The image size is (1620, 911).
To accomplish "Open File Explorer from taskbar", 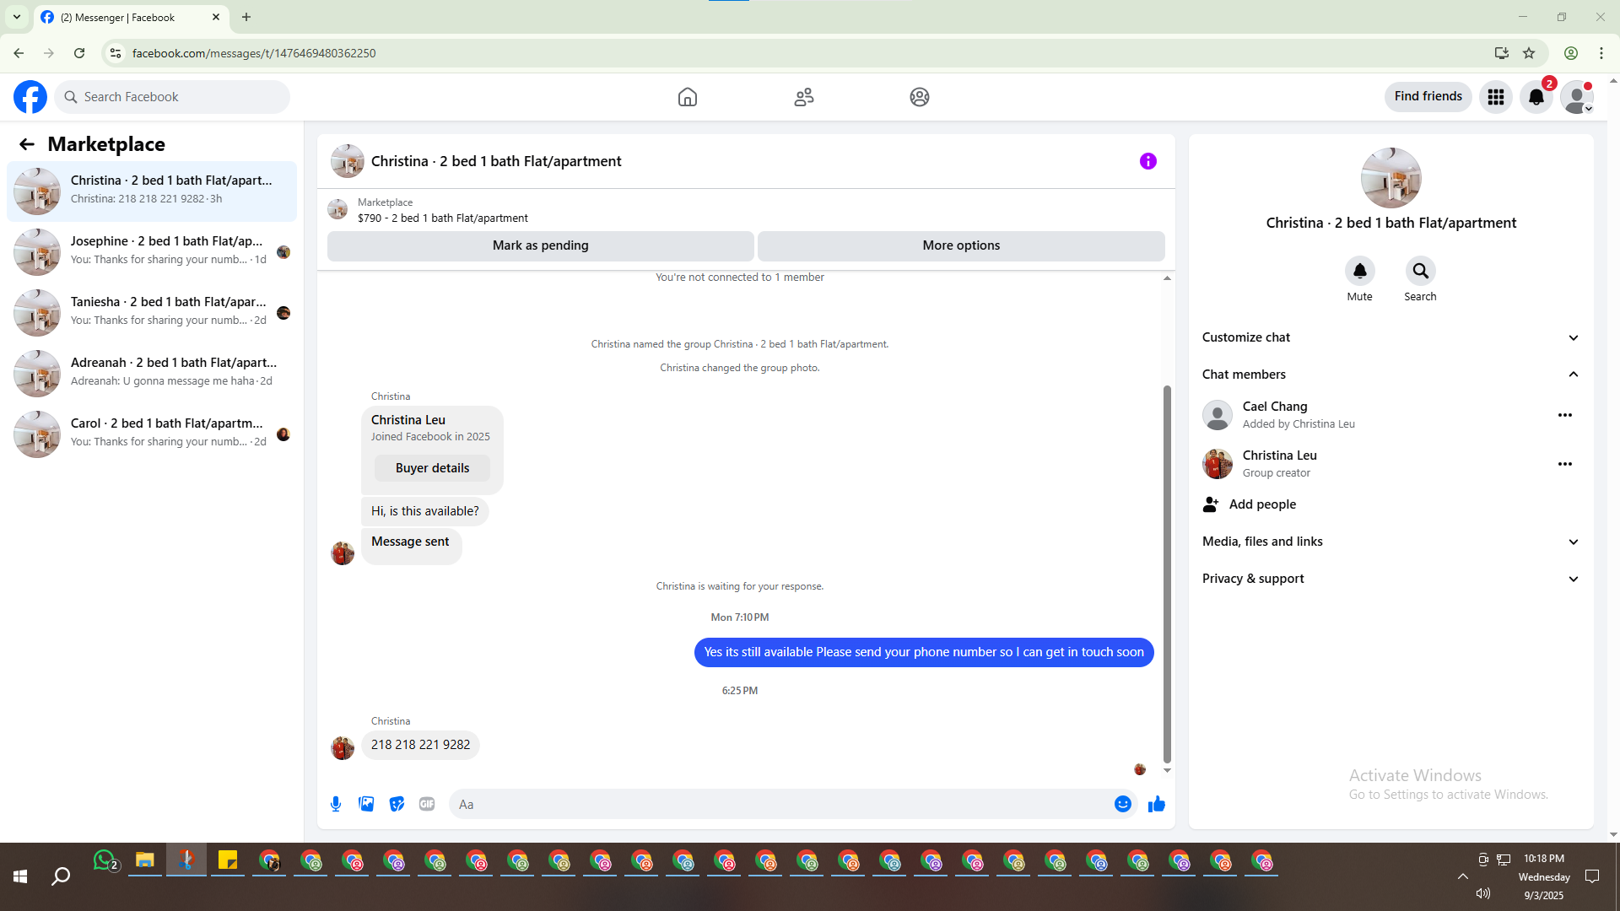I will [x=145, y=860].
